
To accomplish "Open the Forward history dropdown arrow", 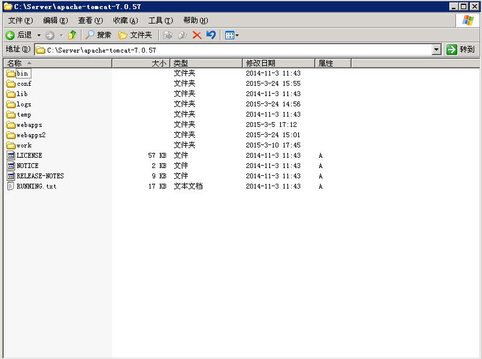I will pos(61,36).
